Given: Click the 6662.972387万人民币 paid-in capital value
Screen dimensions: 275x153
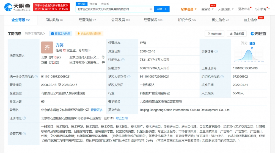Looking at the screenshot, I should [x=155, y=68].
